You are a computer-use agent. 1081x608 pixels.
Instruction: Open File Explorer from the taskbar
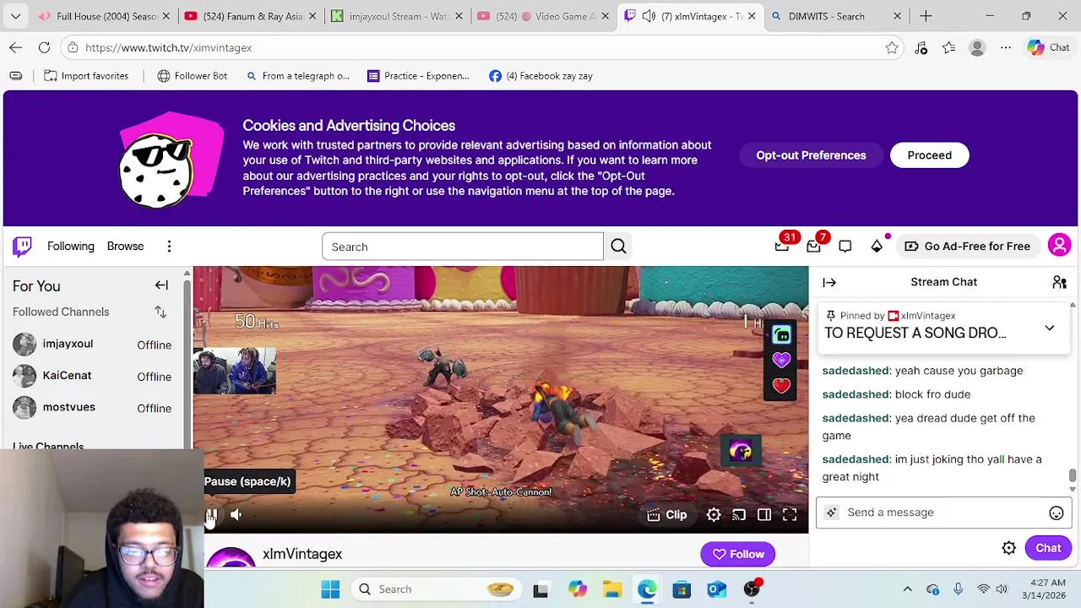[x=611, y=589]
